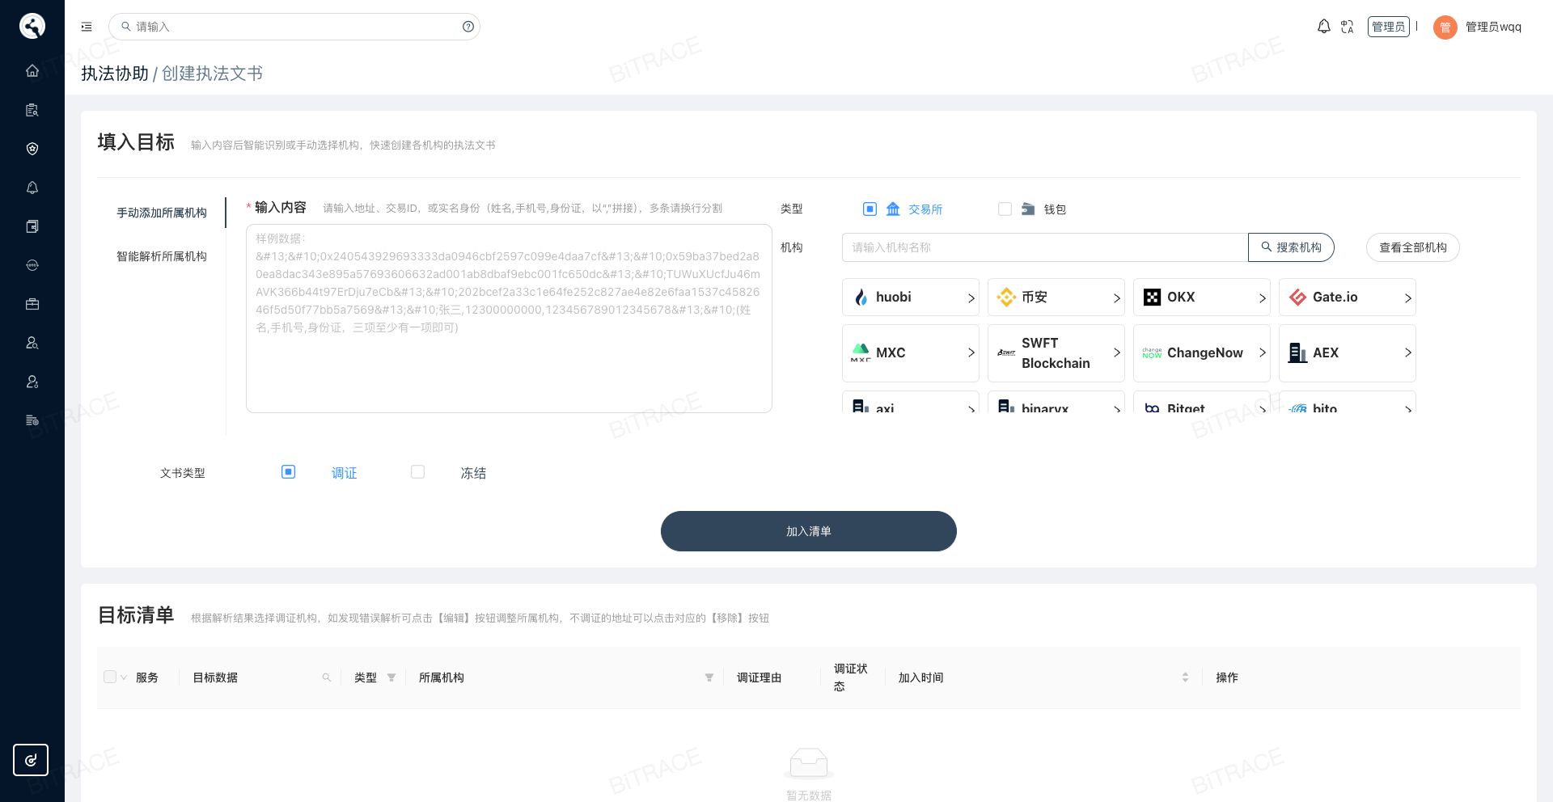Open notifications bell in top bar
Image resolution: width=1553 pixels, height=802 pixels.
click(1323, 27)
